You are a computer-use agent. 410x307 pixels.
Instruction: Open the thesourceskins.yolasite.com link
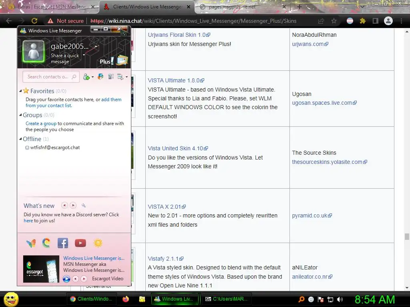(x=330, y=162)
